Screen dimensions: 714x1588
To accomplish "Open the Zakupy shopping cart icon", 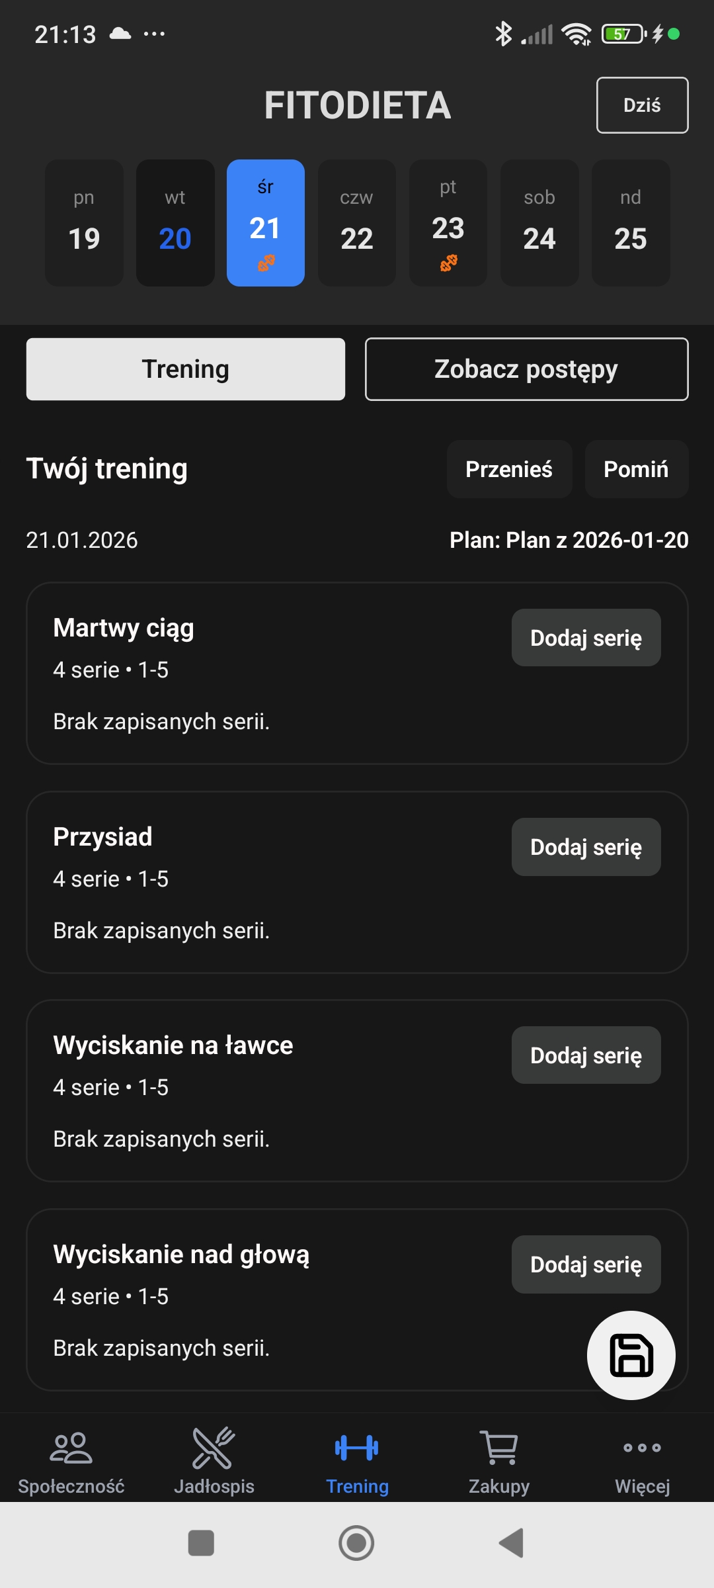I will (x=499, y=1448).
